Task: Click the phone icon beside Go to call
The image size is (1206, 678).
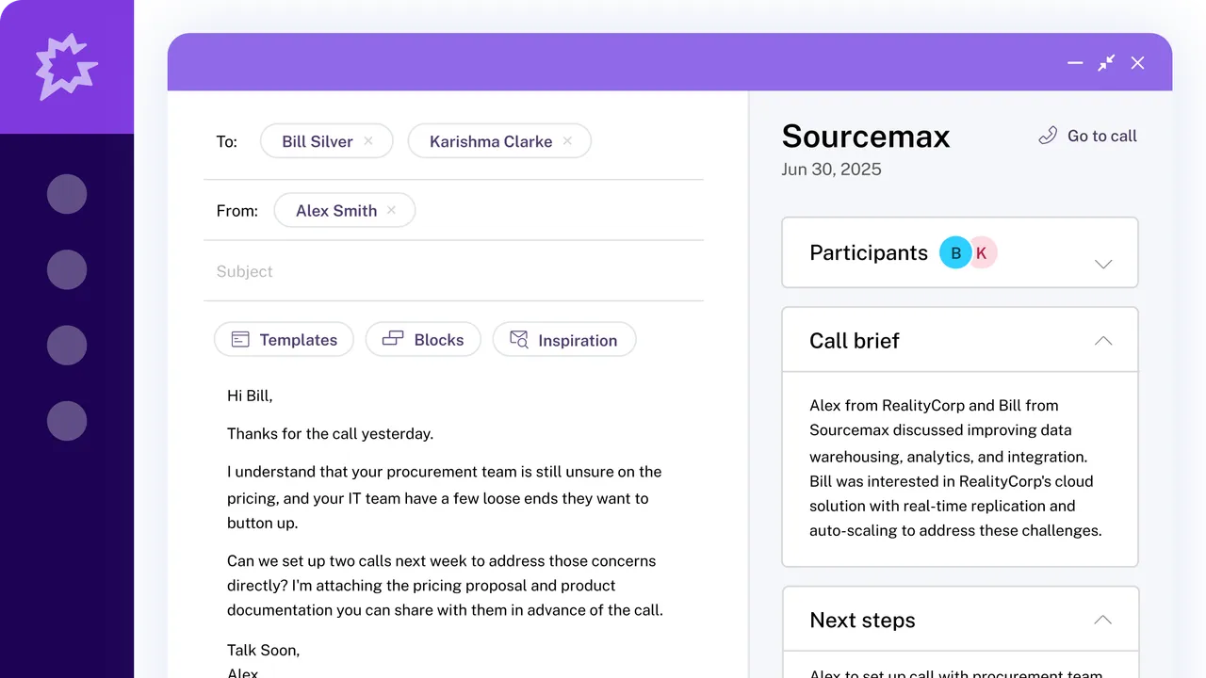Action: click(x=1048, y=137)
